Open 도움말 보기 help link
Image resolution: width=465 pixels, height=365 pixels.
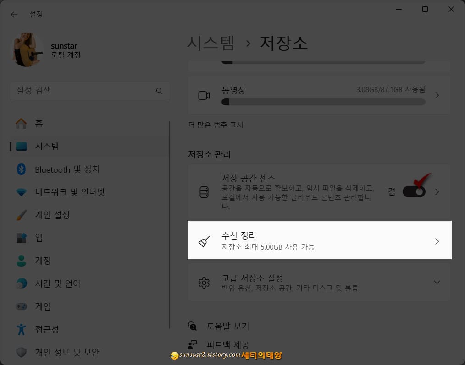point(227,326)
